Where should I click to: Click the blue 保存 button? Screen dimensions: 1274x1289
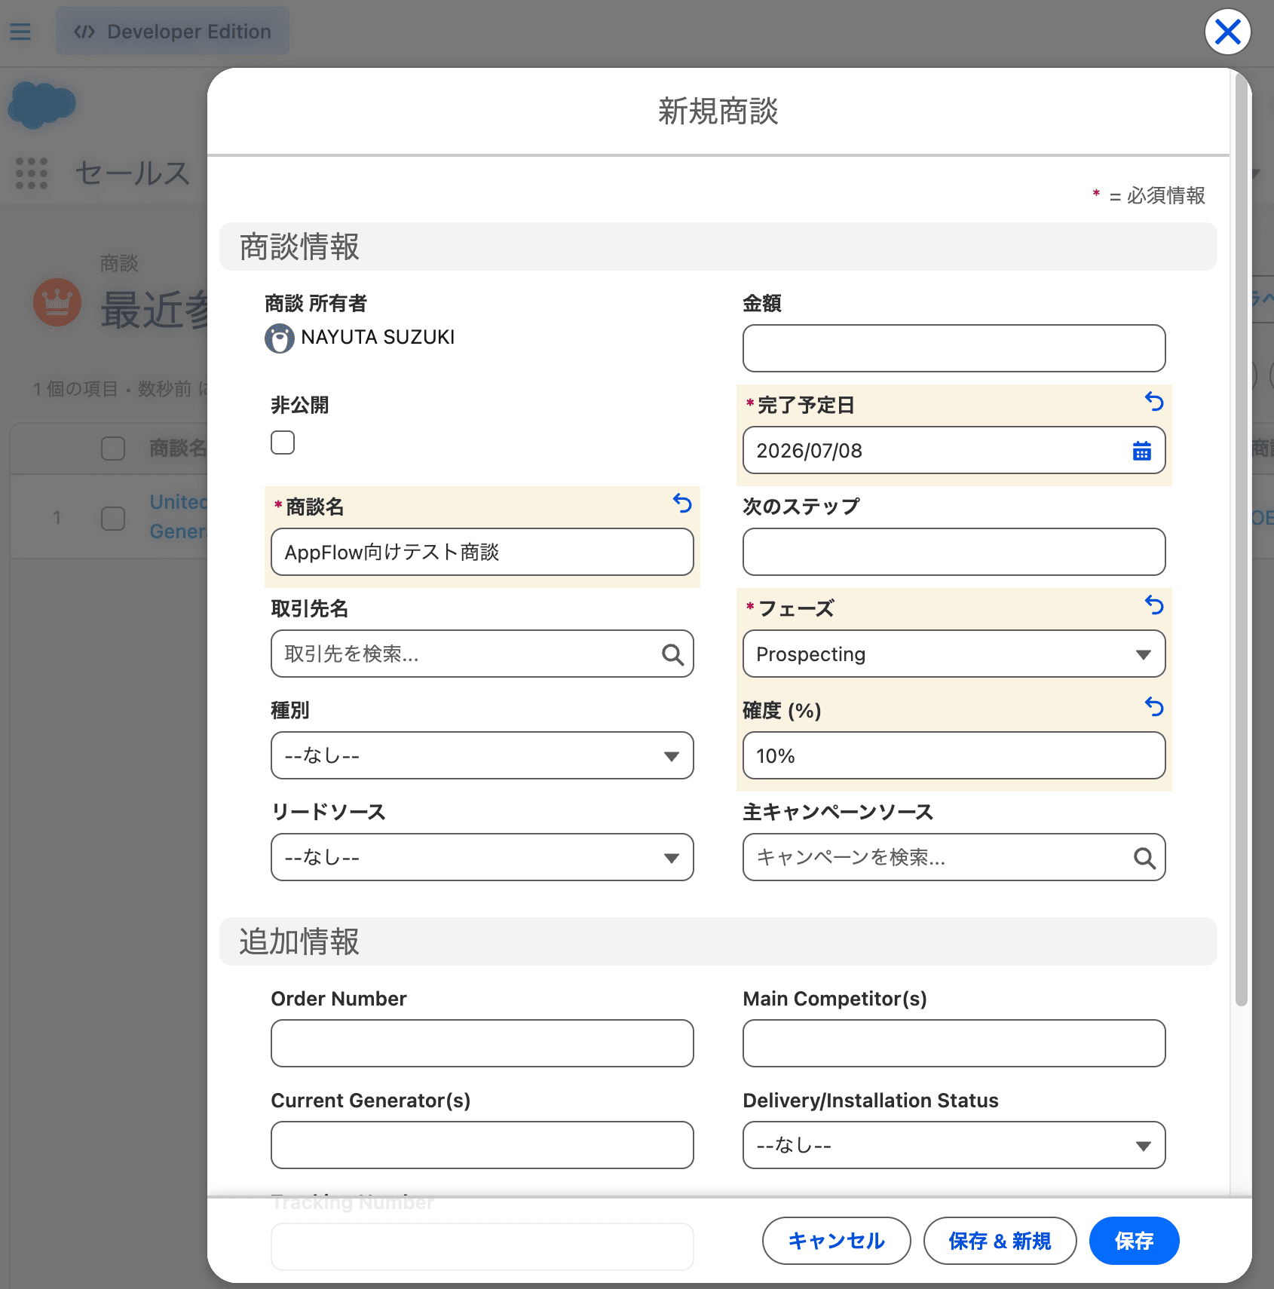point(1134,1241)
